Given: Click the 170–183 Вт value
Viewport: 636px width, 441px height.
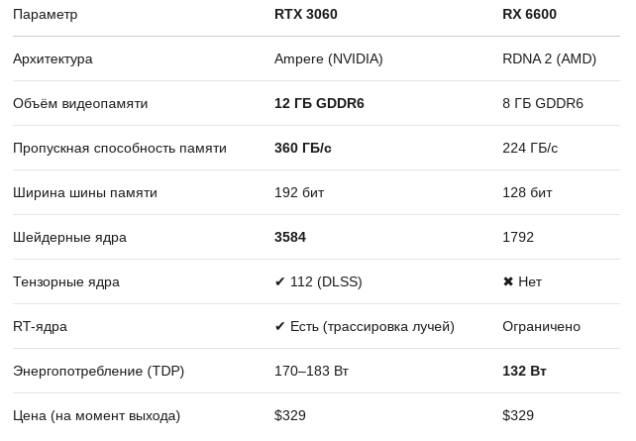Looking at the screenshot, I should (x=311, y=372).
